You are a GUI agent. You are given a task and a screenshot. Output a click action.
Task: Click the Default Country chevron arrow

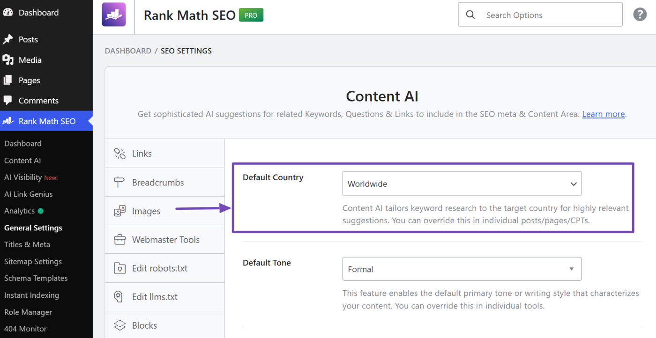coord(574,184)
